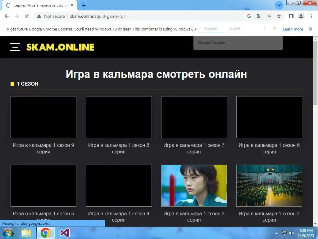Open translate popup options (three dots)
This screenshot has height=239, width=318.
point(265,28)
